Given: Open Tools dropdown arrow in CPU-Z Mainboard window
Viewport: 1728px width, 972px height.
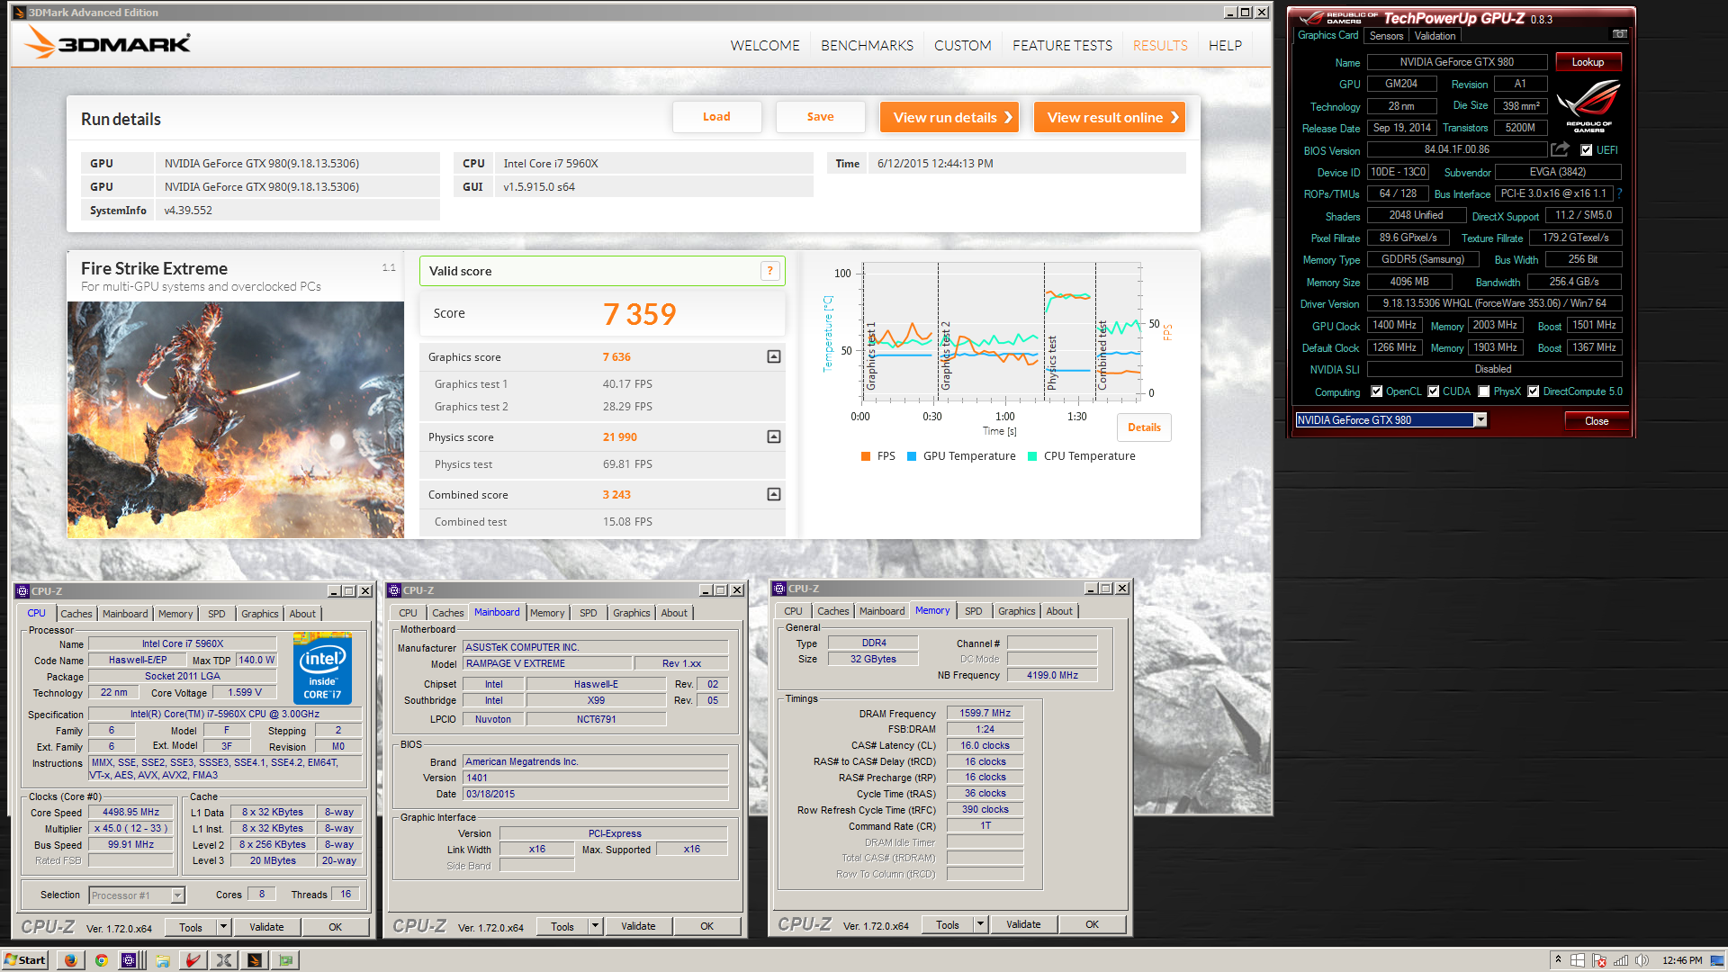Looking at the screenshot, I should 595,926.
